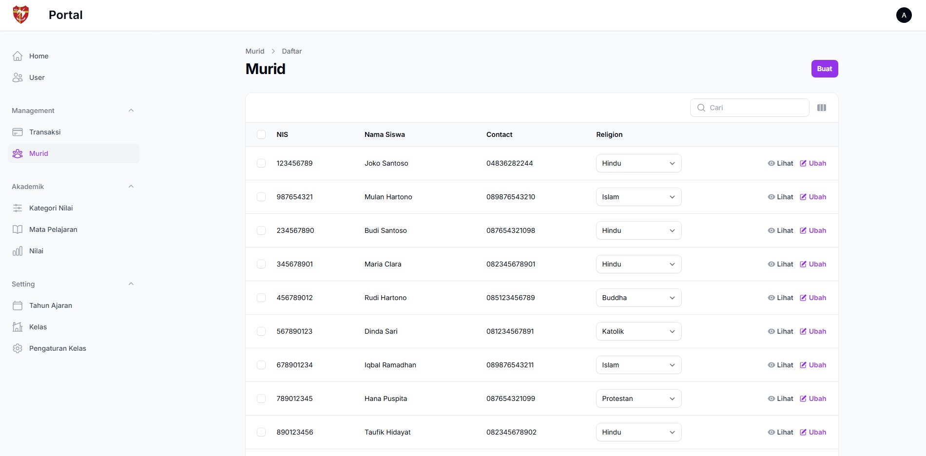Go to the Kelas menu item
This screenshot has height=456, width=926.
click(x=38, y=327)
